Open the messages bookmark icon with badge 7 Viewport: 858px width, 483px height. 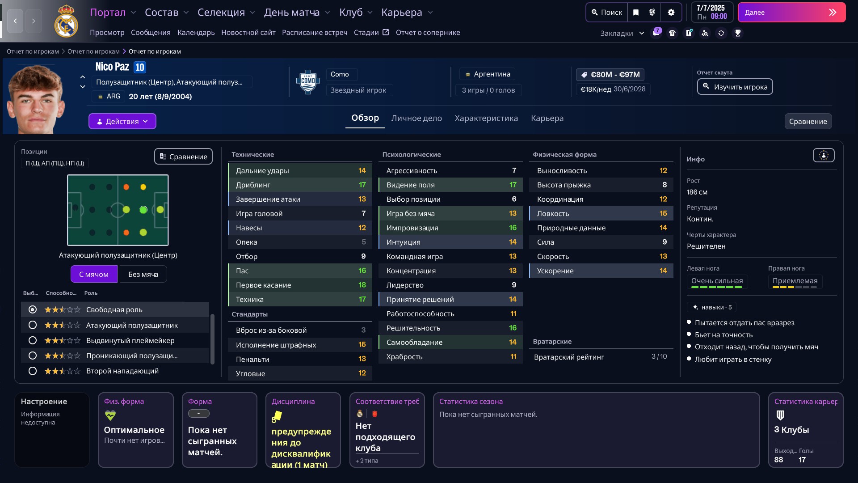click(x=656, y=33)
